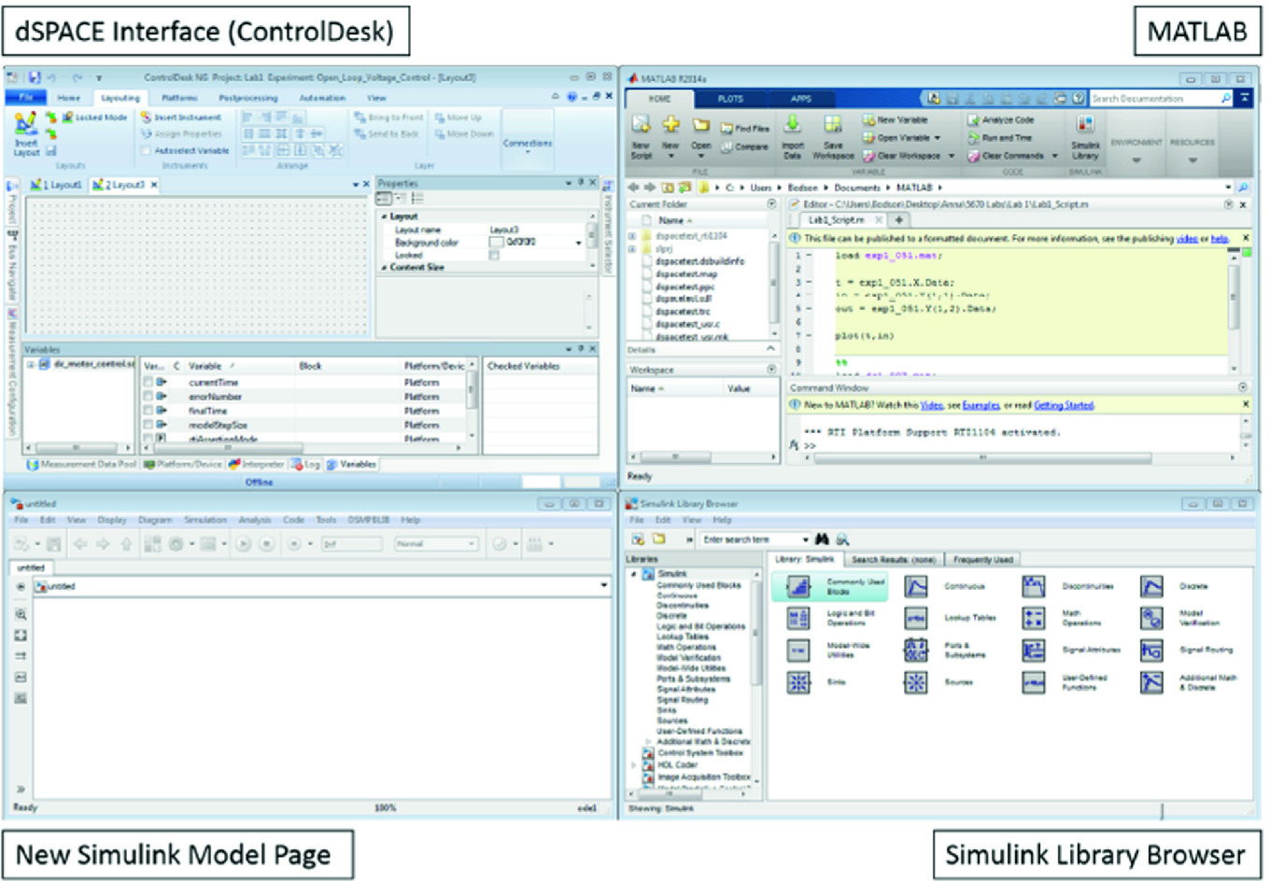Expand MATLAB Open Variable dropdown arrow
Viewport: 1269px width, 882px height.
(938, 138)
